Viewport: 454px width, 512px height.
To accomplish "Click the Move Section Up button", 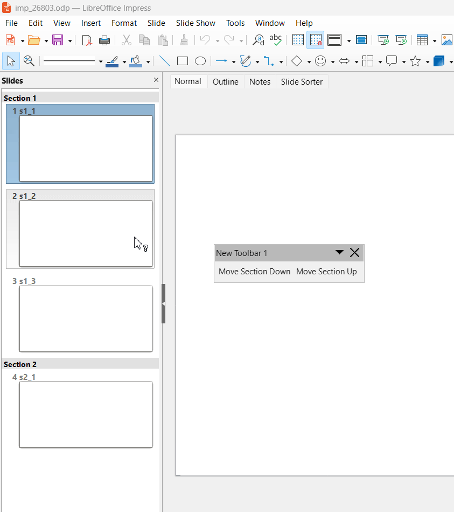I will click(326, 272).
